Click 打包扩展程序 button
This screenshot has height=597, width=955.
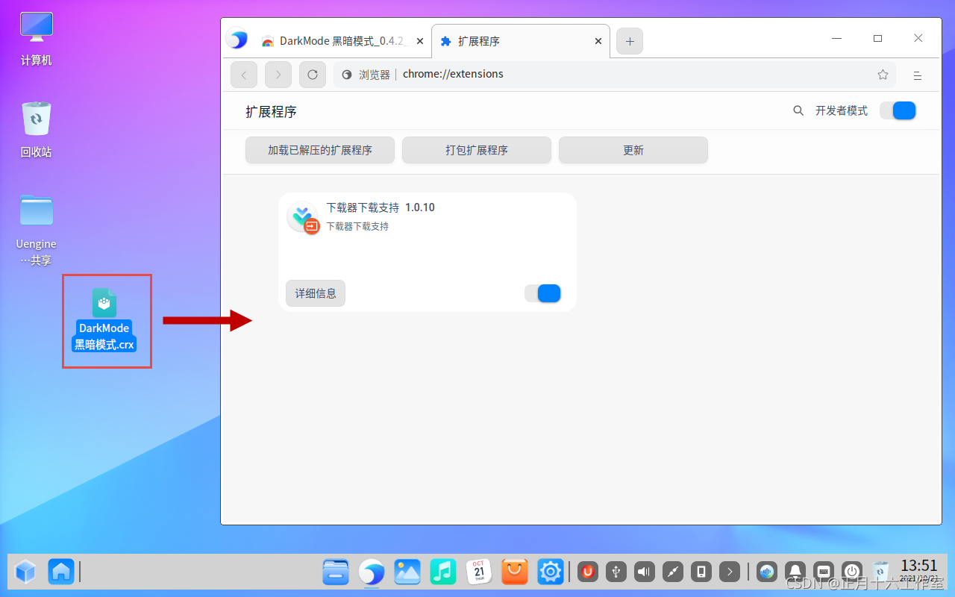(477, 150)
